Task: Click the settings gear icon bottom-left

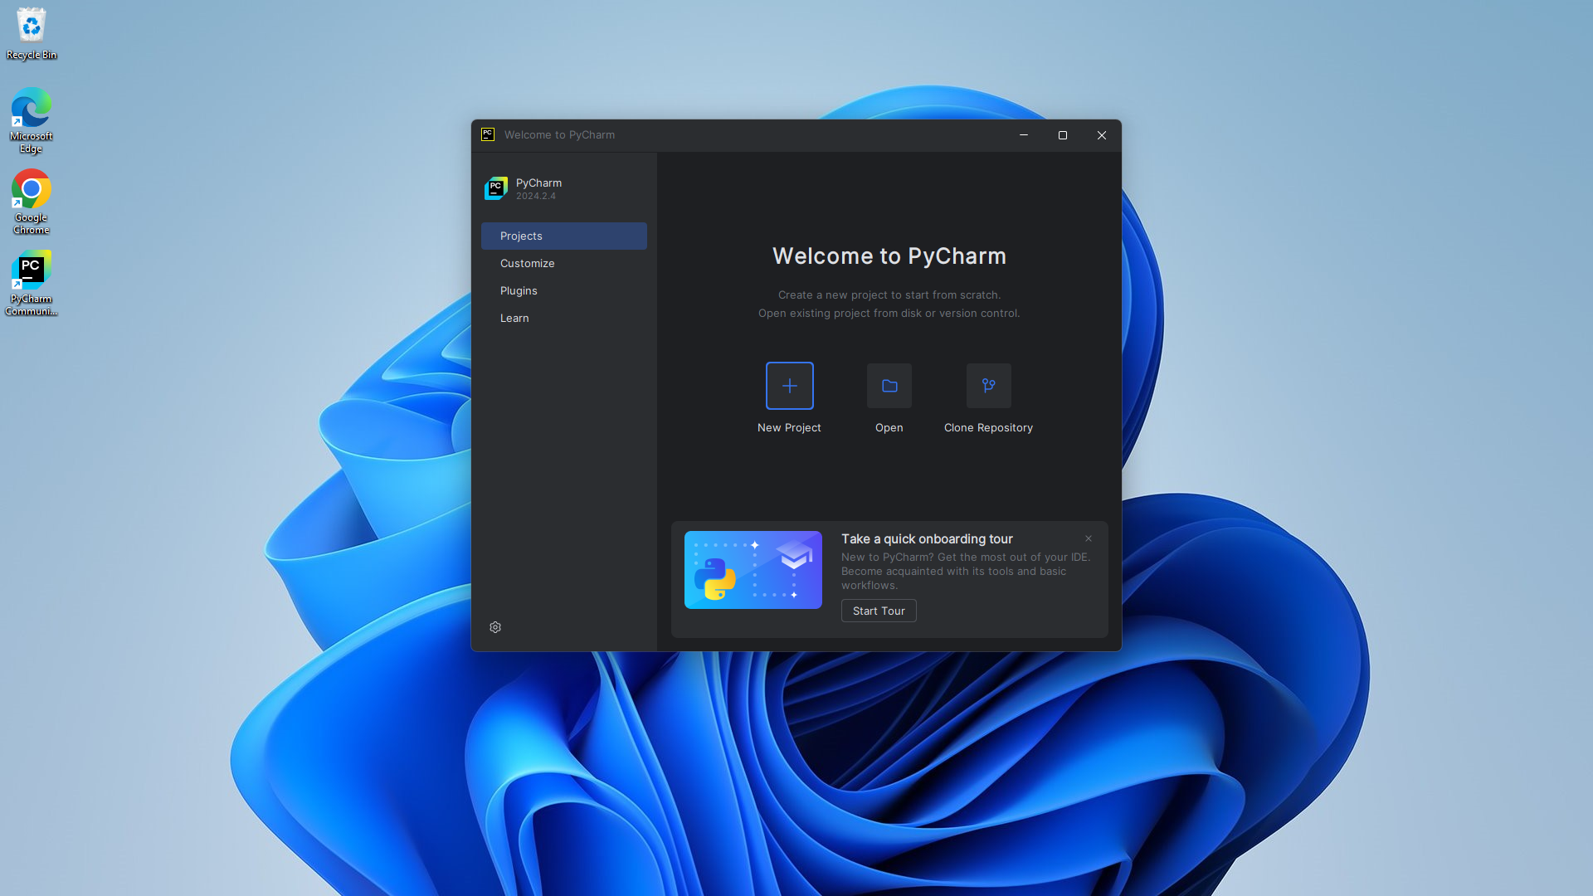Action: tap(495, 627)
